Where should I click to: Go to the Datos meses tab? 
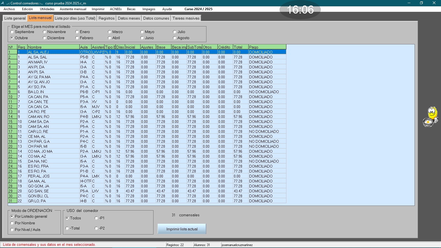point(129,18)
